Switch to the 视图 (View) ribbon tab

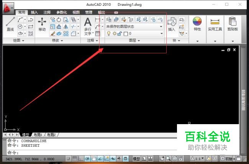coord(76,12)
